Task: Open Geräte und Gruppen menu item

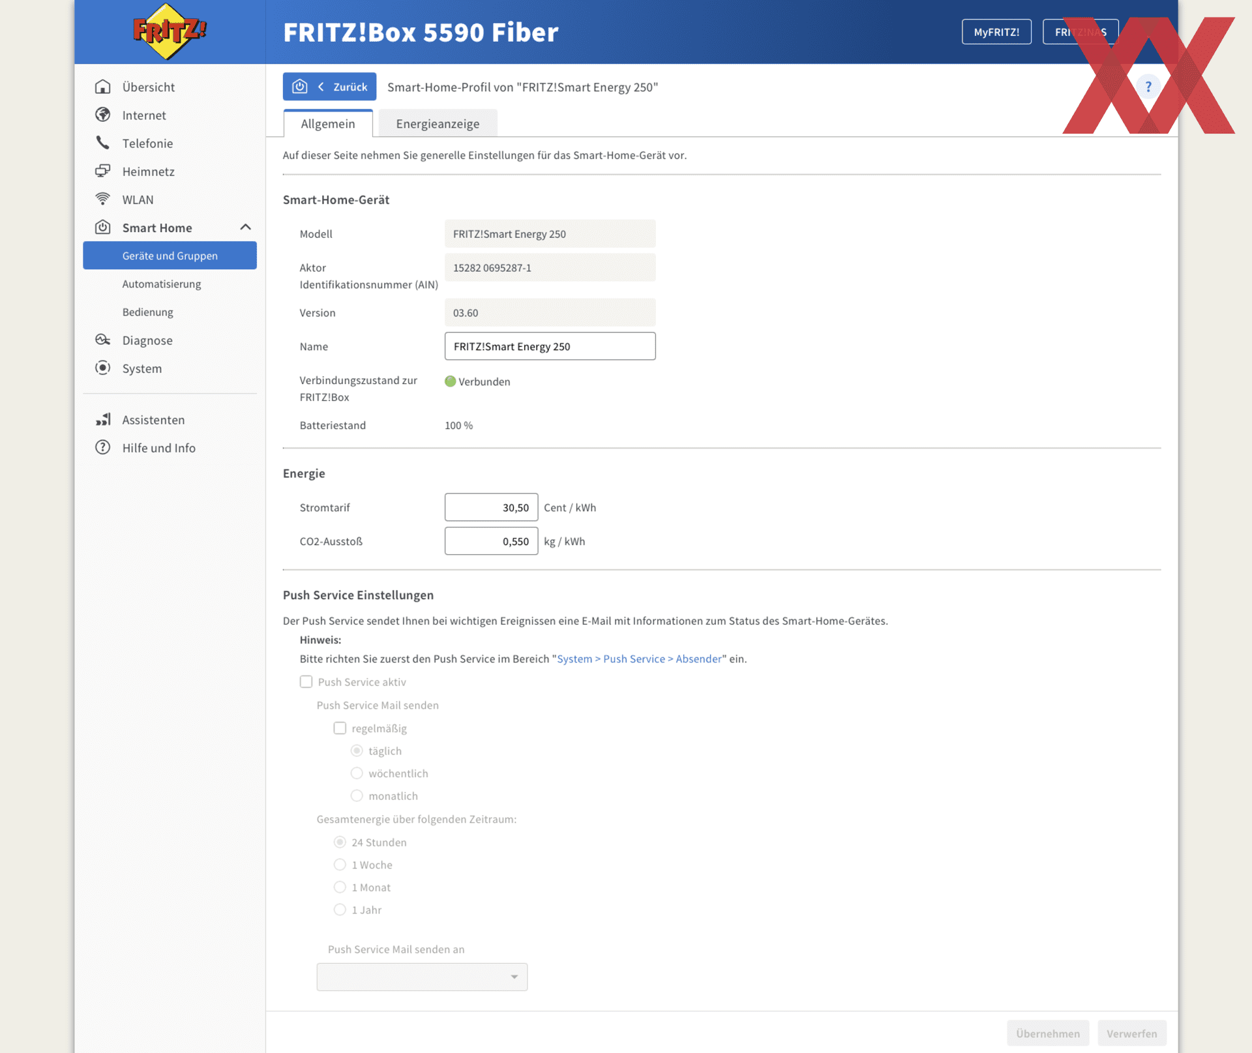Action: click(x=170, y=256)
